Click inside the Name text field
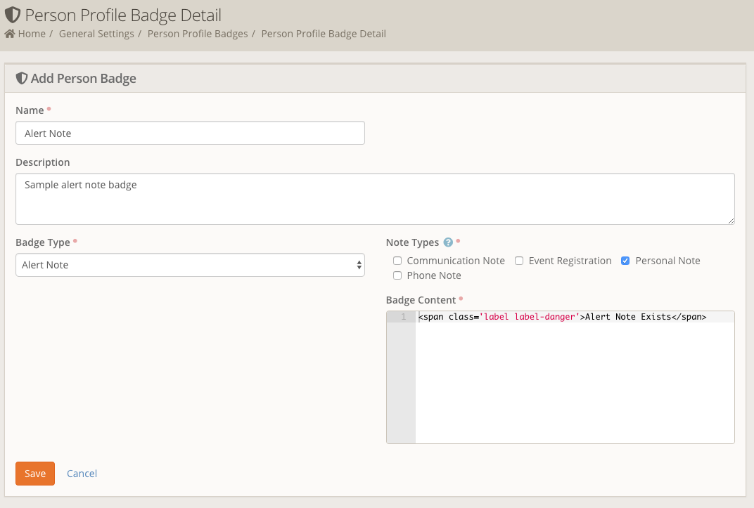Screen dimensions: 754x508 point(190,133)
